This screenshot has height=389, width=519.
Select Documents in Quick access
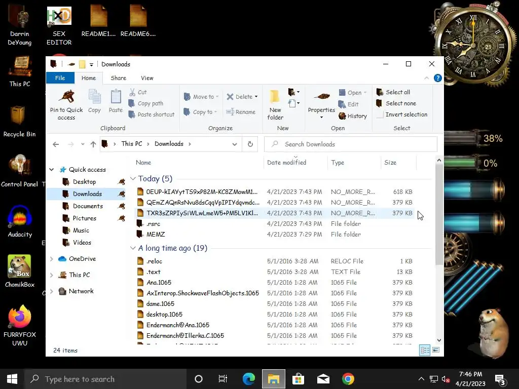88,206
